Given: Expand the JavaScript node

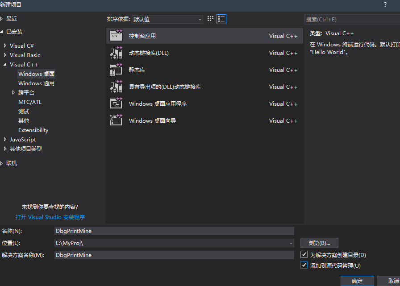Looking at the screenshot, I should tap(5, 140).
